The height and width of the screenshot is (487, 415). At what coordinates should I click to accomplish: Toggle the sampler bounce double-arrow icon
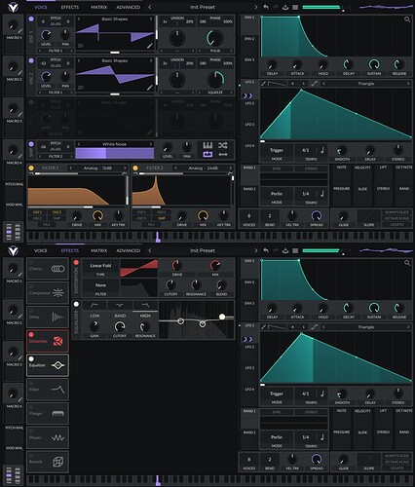point(223,154)
